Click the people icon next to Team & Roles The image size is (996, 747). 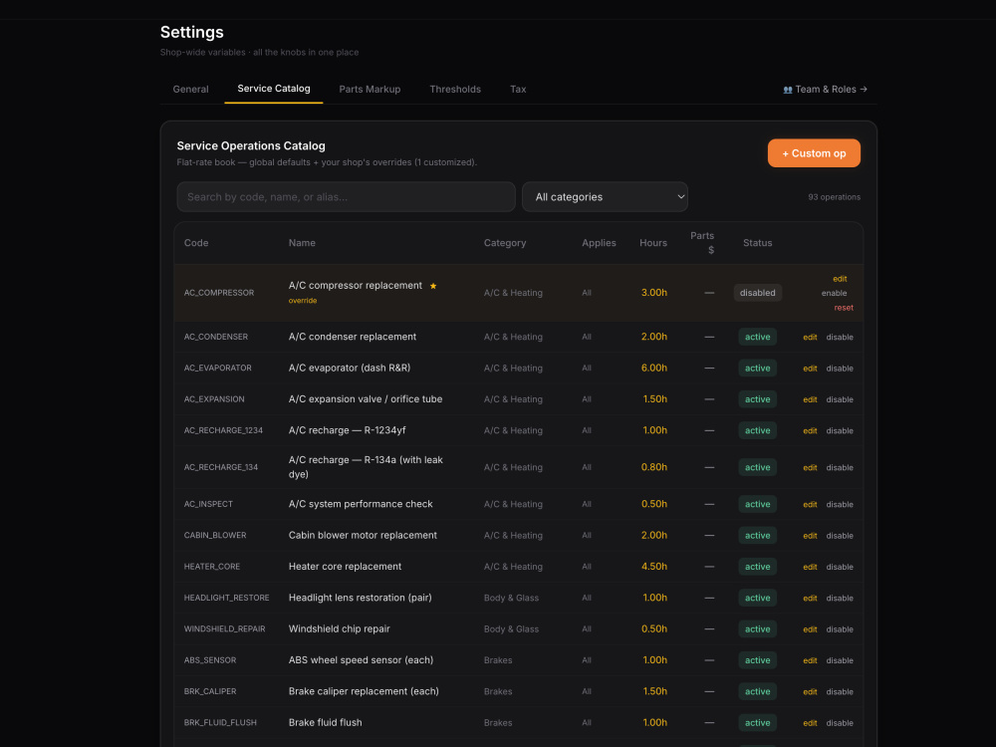tap(788, 90)
